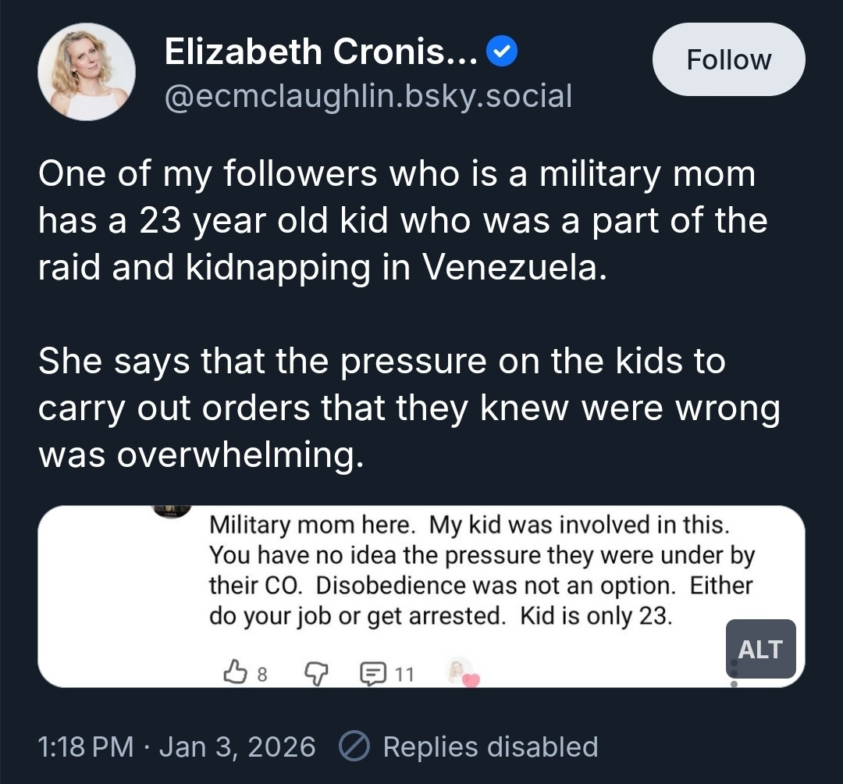Click the 1:18 PM post time
This screenshot has width=843, height=784.
pos(86,747)
